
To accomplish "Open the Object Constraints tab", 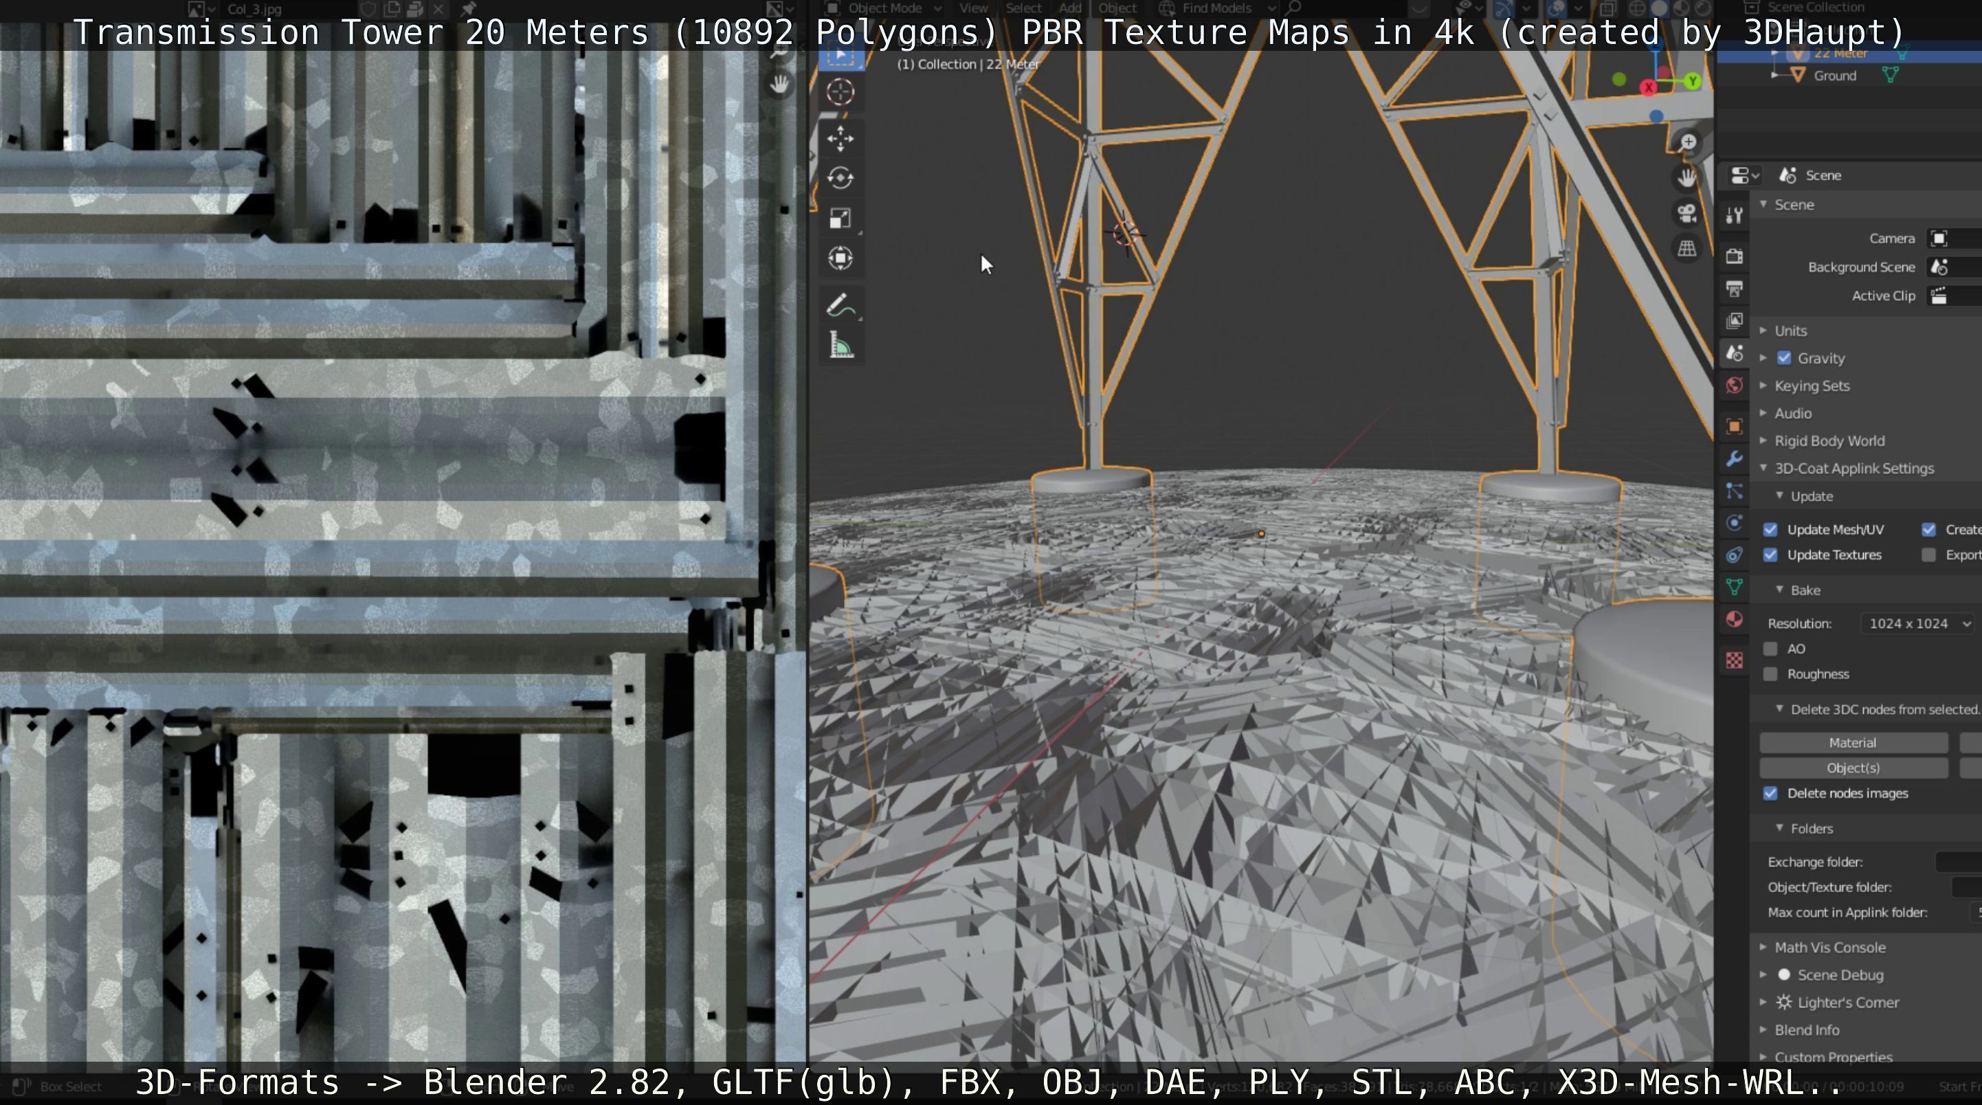I will point(1735,555).
